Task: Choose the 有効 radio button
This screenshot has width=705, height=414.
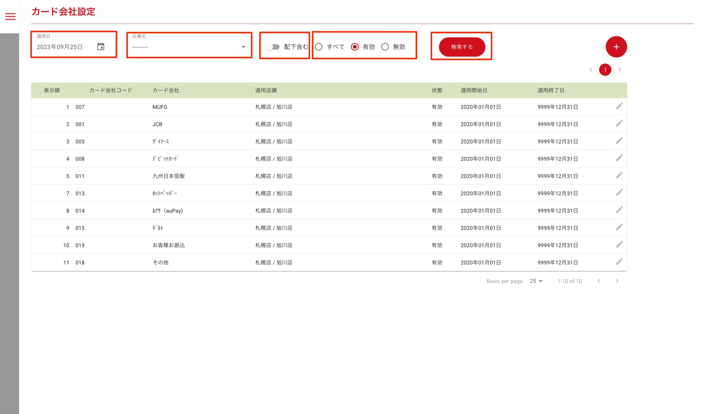Action: coord(354,47)
